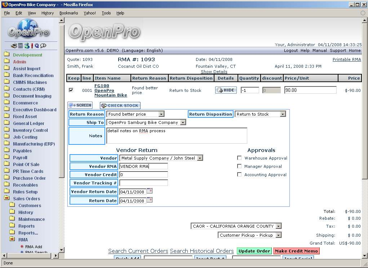Click the messenger buddy icon in sidebar
This screenshot has height=268, width=368.
(x=27, y=46)
